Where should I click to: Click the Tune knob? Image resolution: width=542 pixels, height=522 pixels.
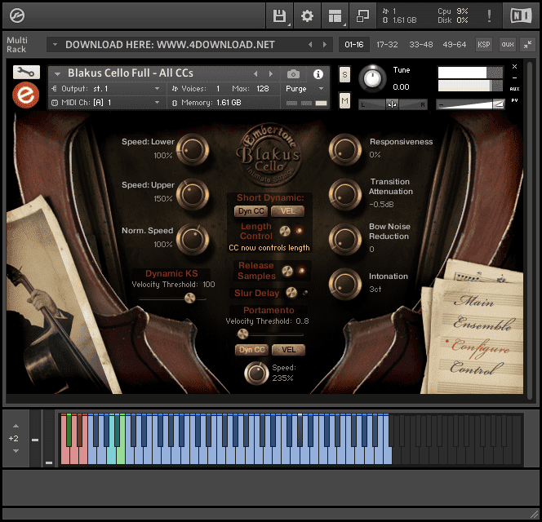point(372,78)
